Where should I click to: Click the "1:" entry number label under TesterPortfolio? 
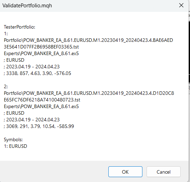click(6, 33)
